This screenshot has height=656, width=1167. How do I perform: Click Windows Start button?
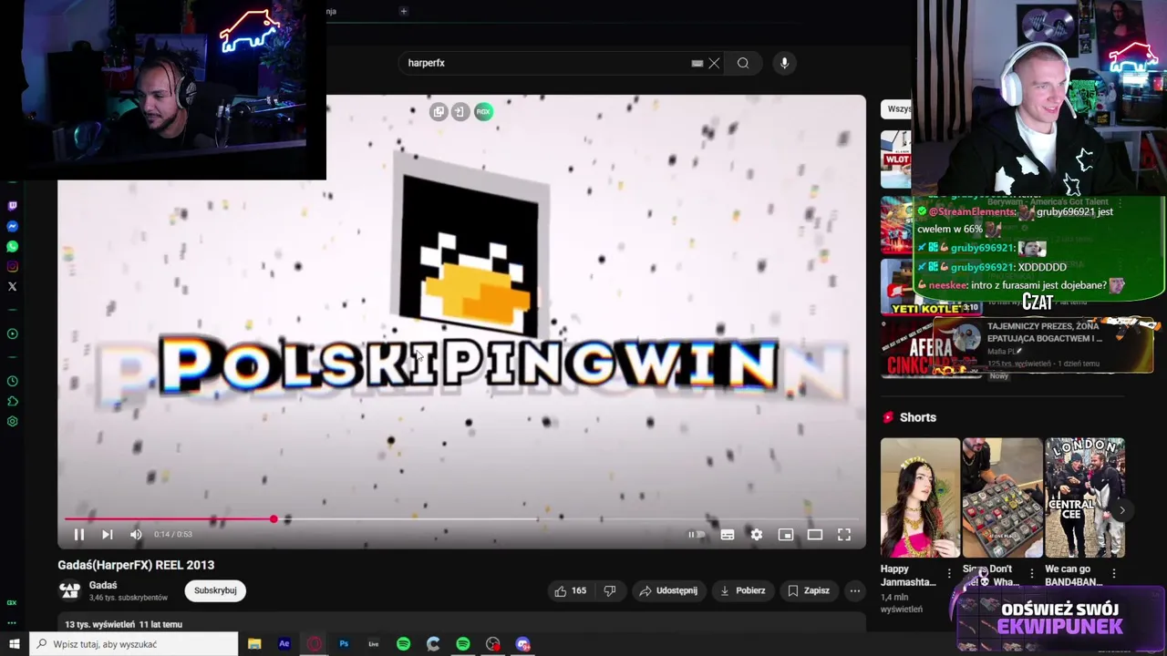(14, 644)
